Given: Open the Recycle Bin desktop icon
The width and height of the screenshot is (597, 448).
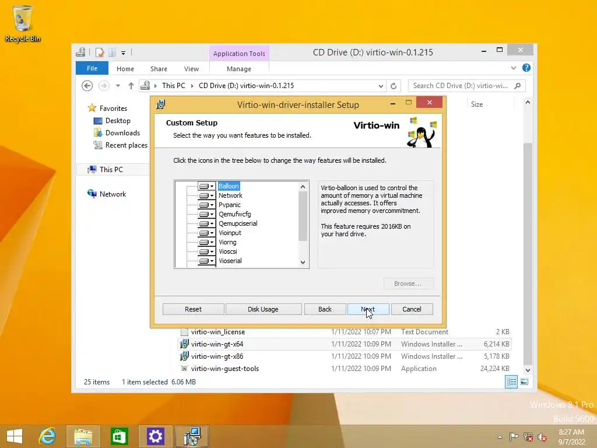Looking at the screenshot, I should [x=23, y=23].
